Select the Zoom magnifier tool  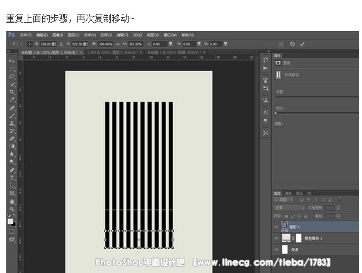(12, 209)
